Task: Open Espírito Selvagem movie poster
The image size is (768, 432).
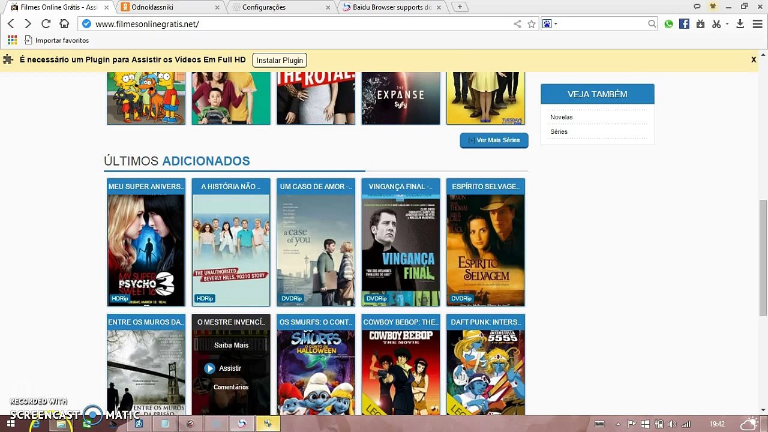Action: click(485, 250)
